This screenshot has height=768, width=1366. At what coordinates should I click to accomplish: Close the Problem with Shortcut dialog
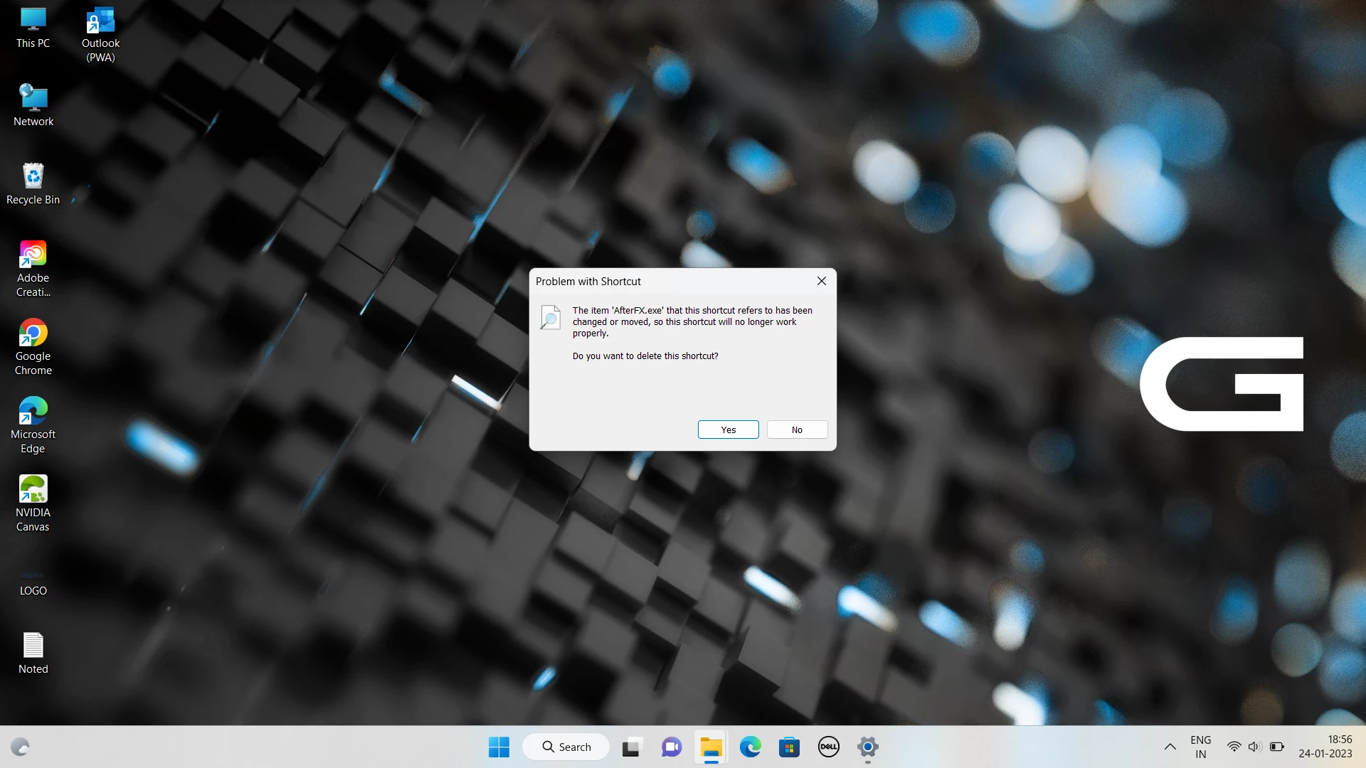(822, 281)
